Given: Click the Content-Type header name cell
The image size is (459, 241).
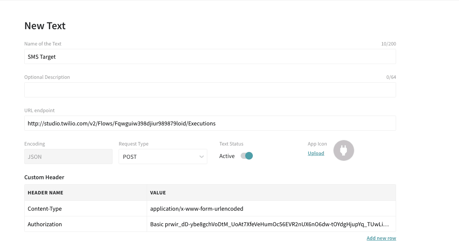Looking at the screenshot, I should tap(85, 209).
